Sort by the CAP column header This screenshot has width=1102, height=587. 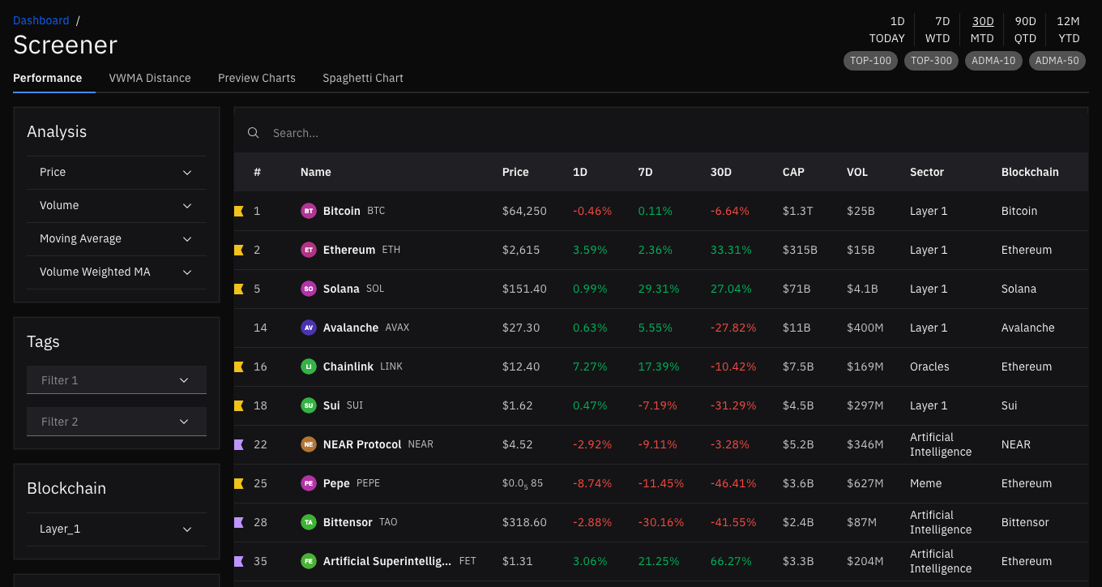coord(793,172)
